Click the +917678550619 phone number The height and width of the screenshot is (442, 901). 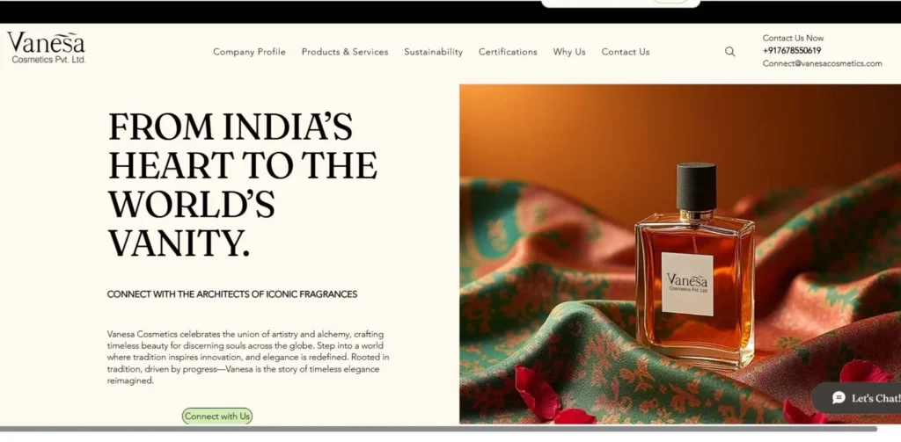coord(792,50)
